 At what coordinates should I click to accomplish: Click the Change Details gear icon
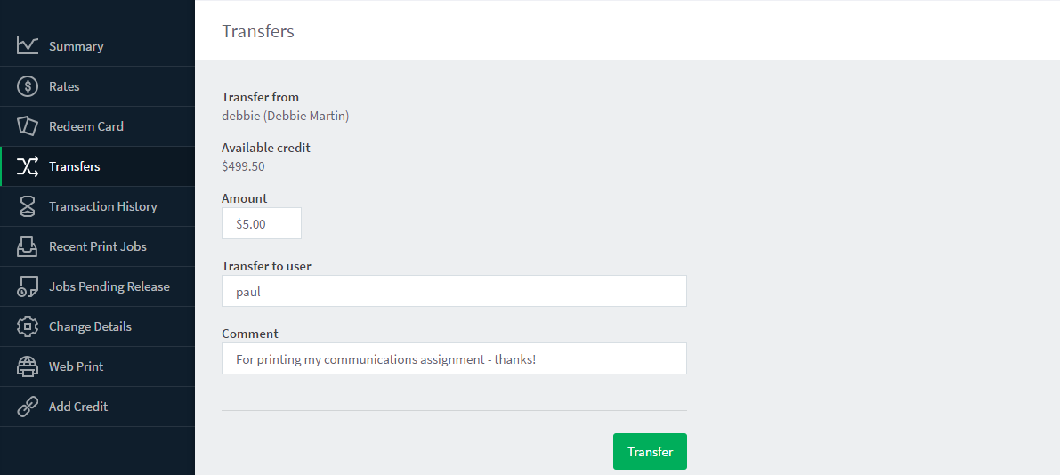tap(28, 326)
